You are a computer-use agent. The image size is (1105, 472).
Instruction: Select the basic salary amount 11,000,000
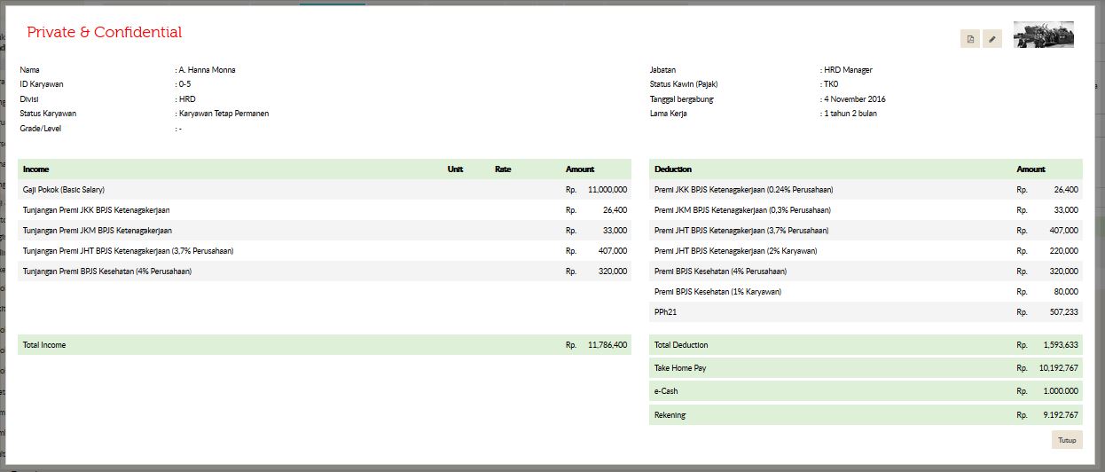click(607, 190)
